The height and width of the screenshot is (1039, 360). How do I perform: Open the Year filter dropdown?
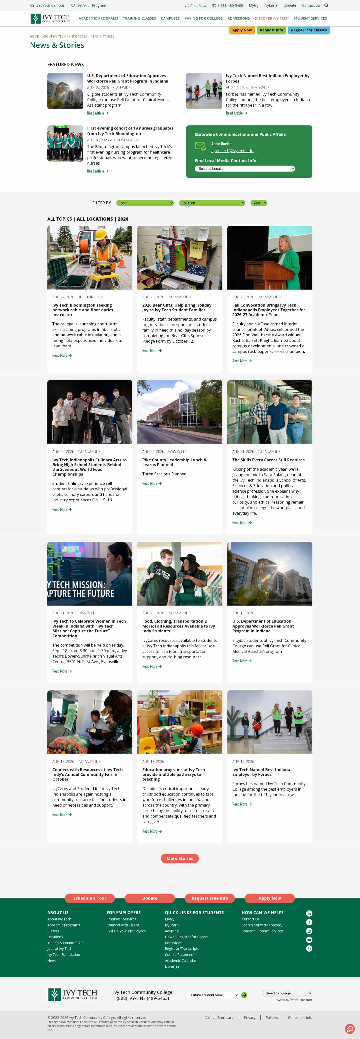[x=259, y=203]
